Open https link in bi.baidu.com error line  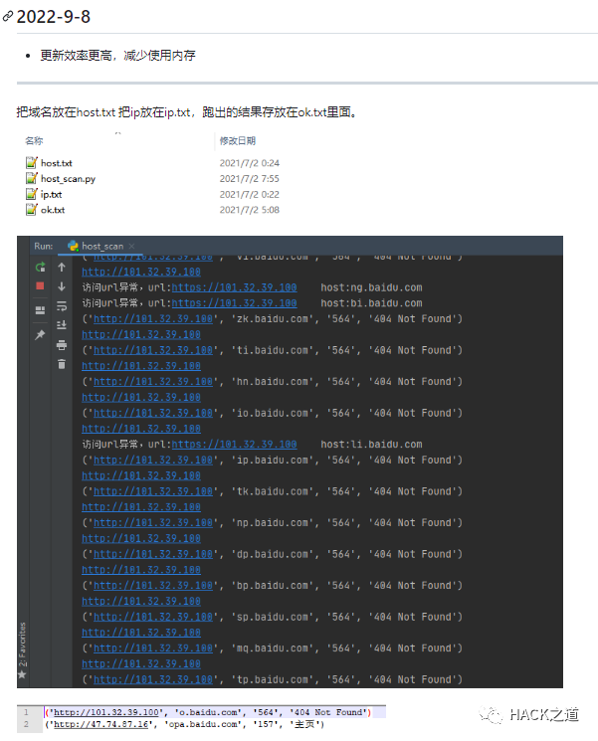[x=234, y=303]
